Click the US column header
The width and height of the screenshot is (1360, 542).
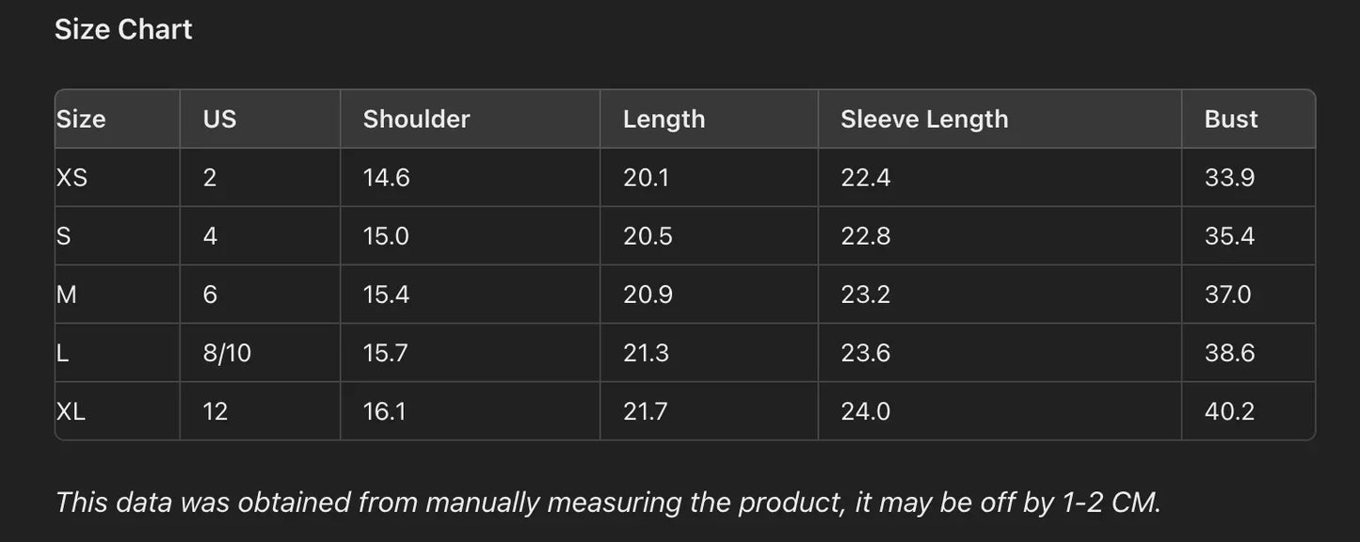219,120
